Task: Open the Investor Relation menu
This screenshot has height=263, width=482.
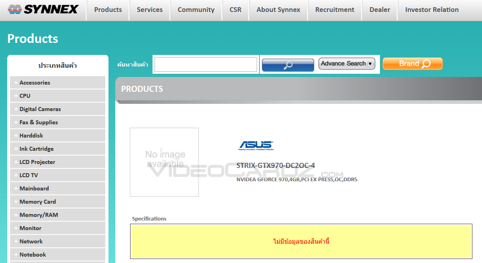Action: coord(432,10)
